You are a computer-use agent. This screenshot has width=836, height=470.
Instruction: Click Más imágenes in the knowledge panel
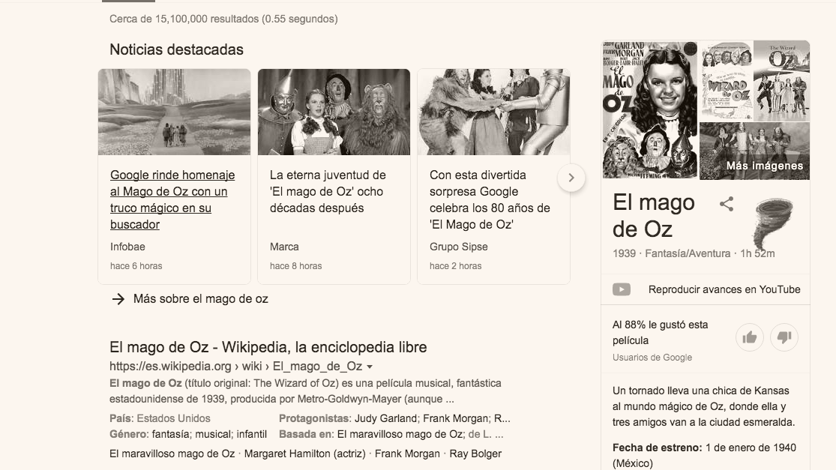click(764, 166)
